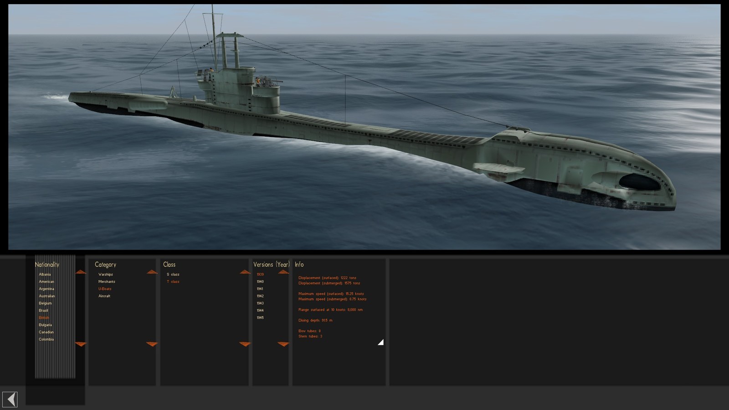
Task: Click the Stern tubes info line
Action: pos(310,336)
